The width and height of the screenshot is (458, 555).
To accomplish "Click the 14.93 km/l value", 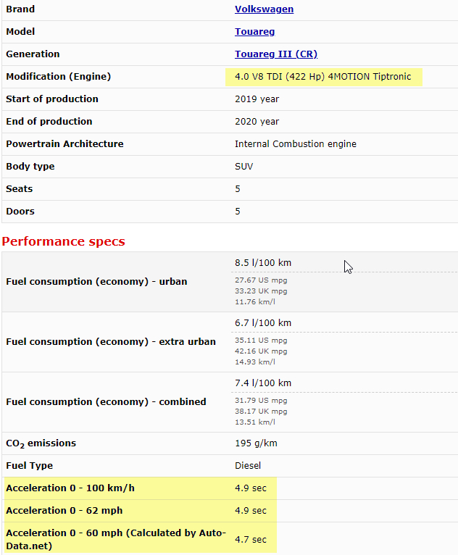I will click(255, 362).
